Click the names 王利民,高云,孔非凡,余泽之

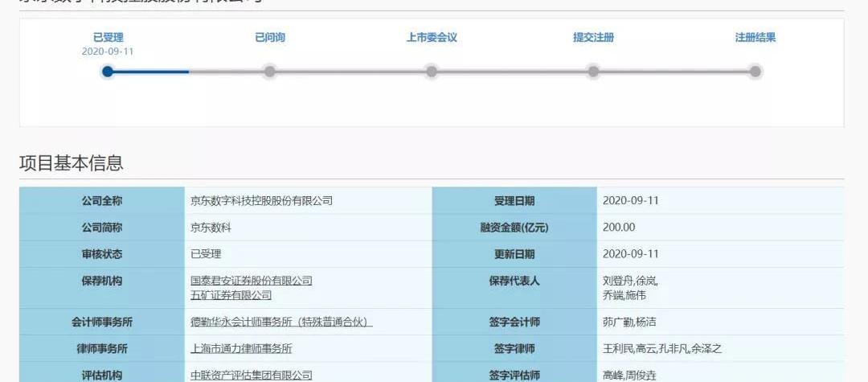(x=662, y=349)
